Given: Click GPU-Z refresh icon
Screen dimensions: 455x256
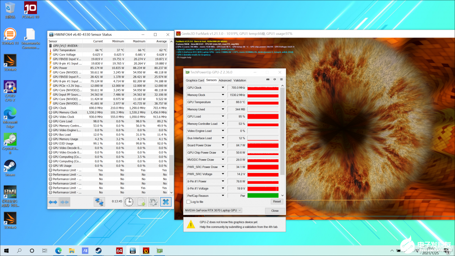Looking at the screenshot, I should pyautogui.click(x=275, y=80).
